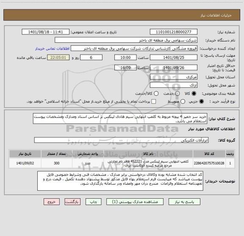Click the تعداد / مقدار column header

click(x=57, y=154)
